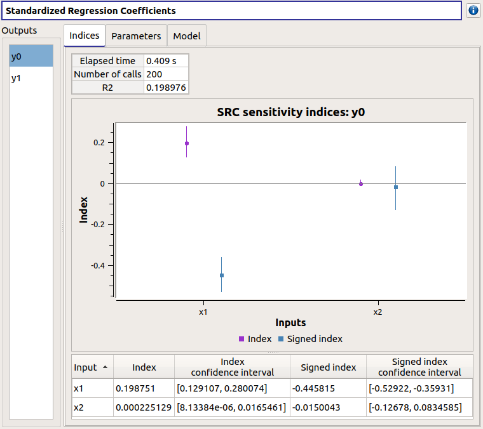Click the R2 value cell 0.198976

(166, 88)
